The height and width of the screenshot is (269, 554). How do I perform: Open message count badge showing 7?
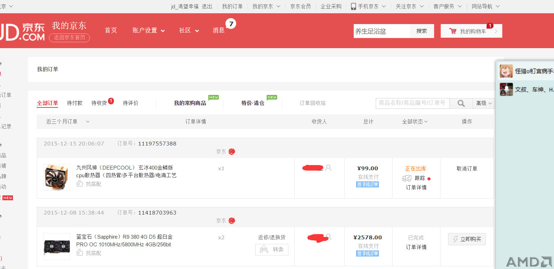pos(231,24)
